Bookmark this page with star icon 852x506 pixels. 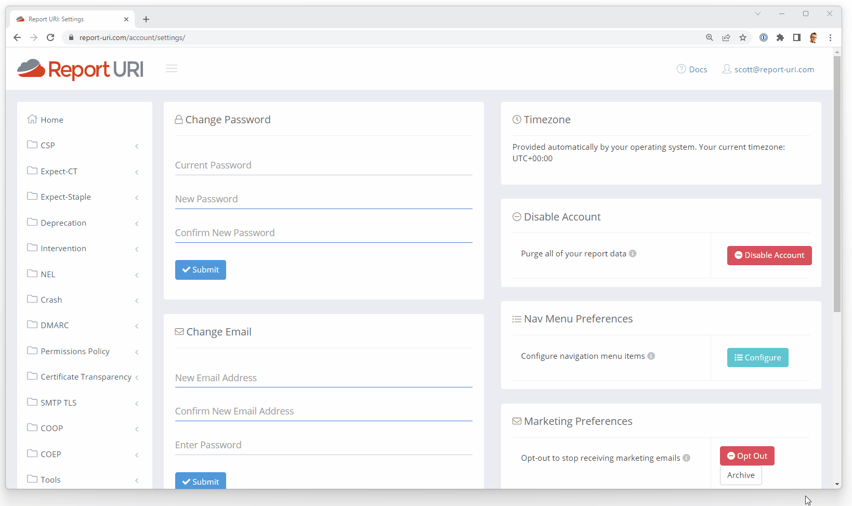click(x=743, y=37)
